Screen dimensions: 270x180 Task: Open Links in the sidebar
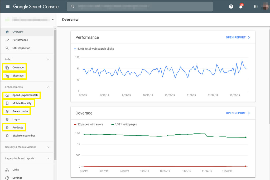coord(27,170)
